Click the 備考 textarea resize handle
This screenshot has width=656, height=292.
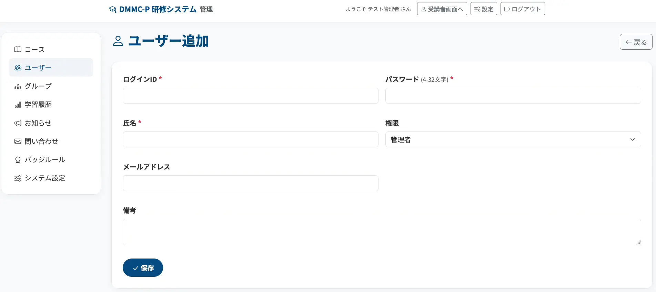pos(638,242)
